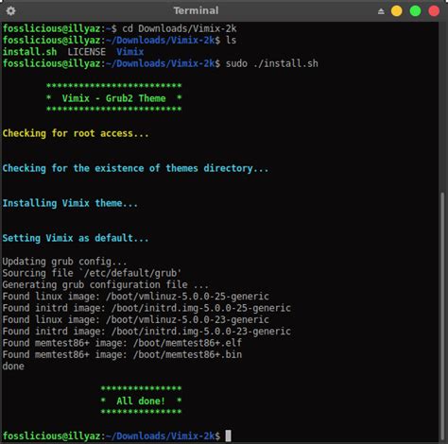This screenshot has height=444, width=448.
Task: Click the 'All done!' banner text
Action: pyautogui.click(x=141, y=401)
